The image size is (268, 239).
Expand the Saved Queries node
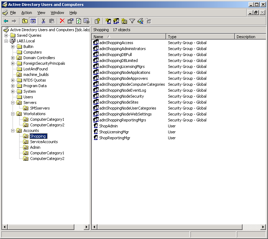(x=6, y=35)
